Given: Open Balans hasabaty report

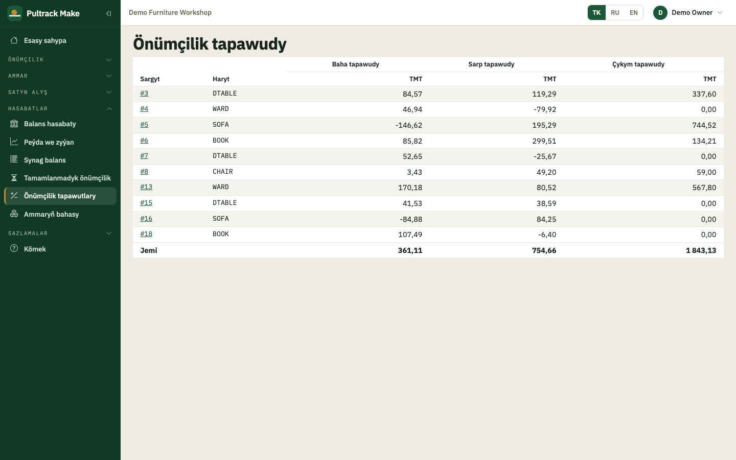Looking at the screenshot, I should click(60, 124).
